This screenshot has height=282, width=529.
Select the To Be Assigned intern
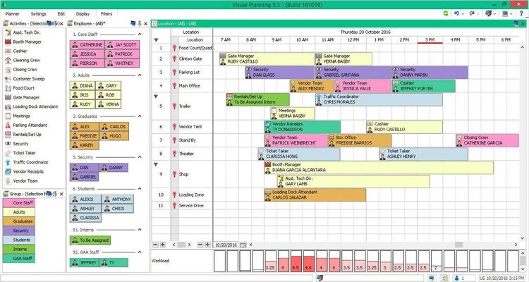[x=90, y=240]
